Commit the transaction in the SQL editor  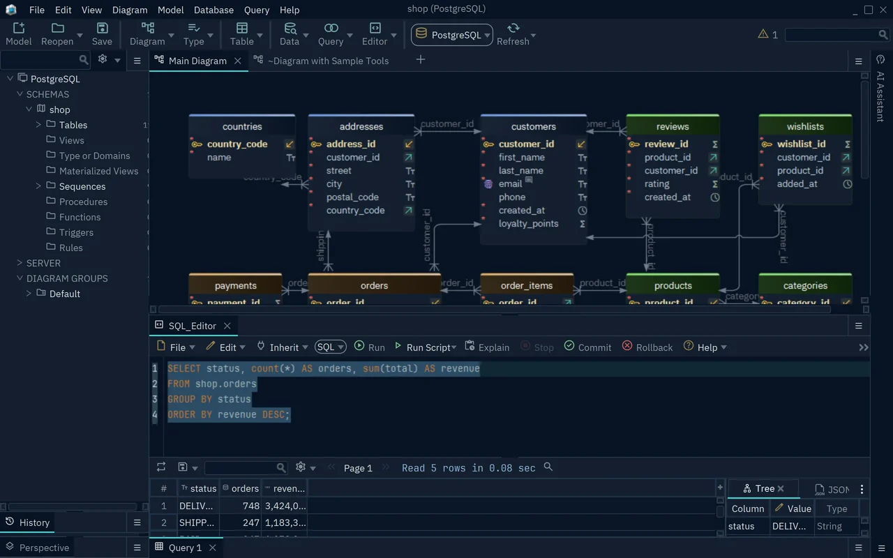(587, 347)
